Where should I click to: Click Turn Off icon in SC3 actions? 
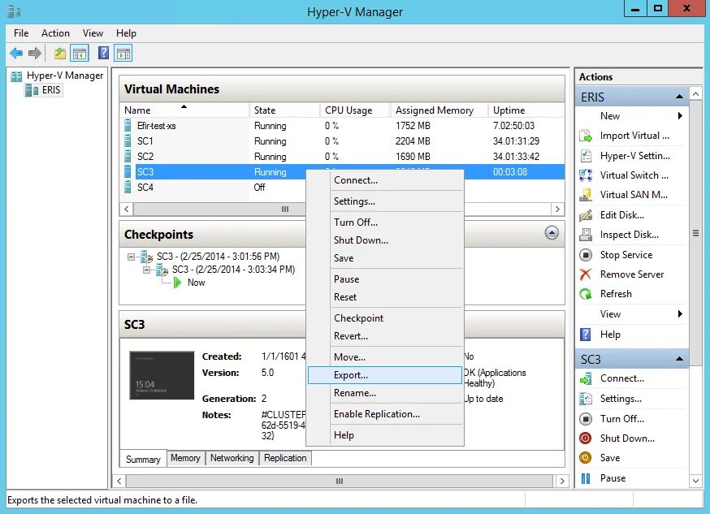click(586, 419)
